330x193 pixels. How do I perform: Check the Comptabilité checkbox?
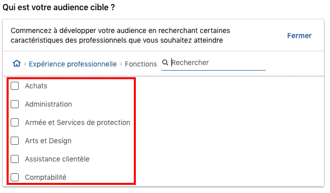pos(15,177)
